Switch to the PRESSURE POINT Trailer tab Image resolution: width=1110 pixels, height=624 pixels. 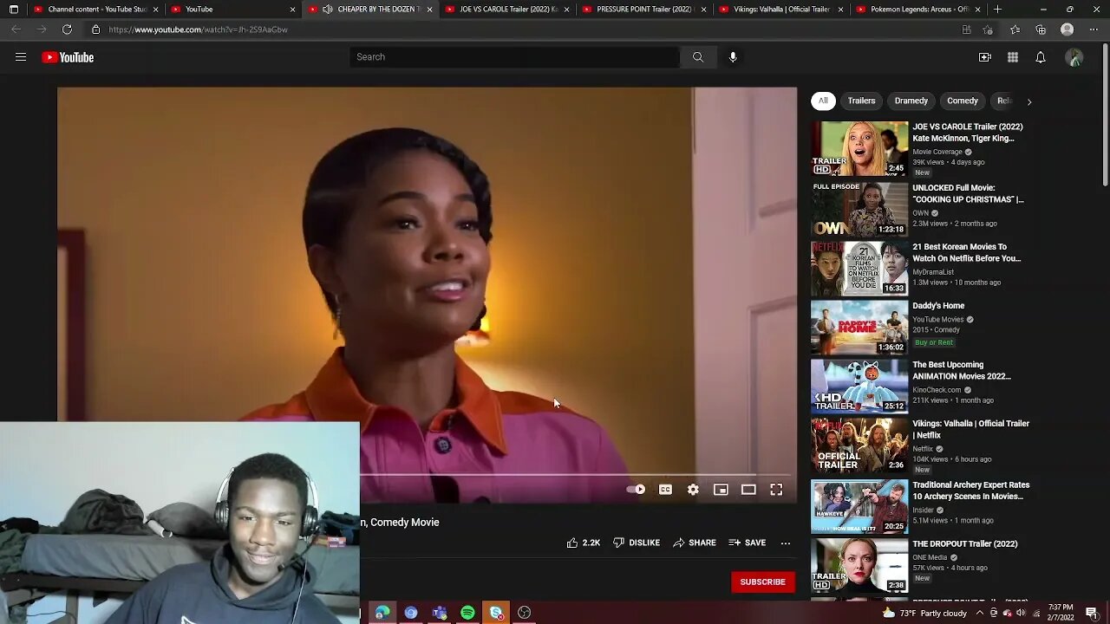tap(644, 10)
